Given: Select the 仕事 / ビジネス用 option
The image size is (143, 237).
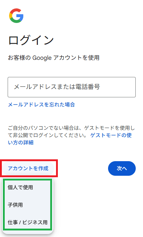Looking at the screenshot, I should pyautogui.click(x=27, y=222).
